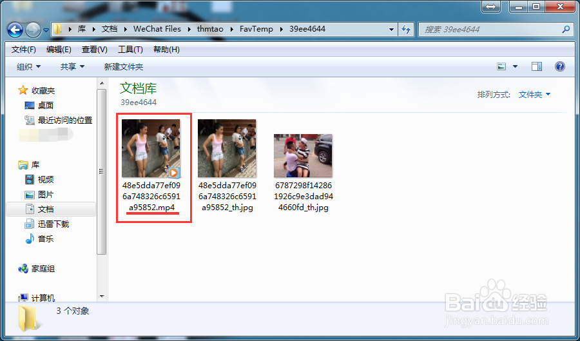Click filename ending a95852.mp4

click(151, 197)
